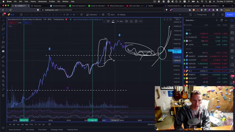Click the favorites star in bottom-left corner
This screenshot has height=132, width=235.
coord(3,128)
